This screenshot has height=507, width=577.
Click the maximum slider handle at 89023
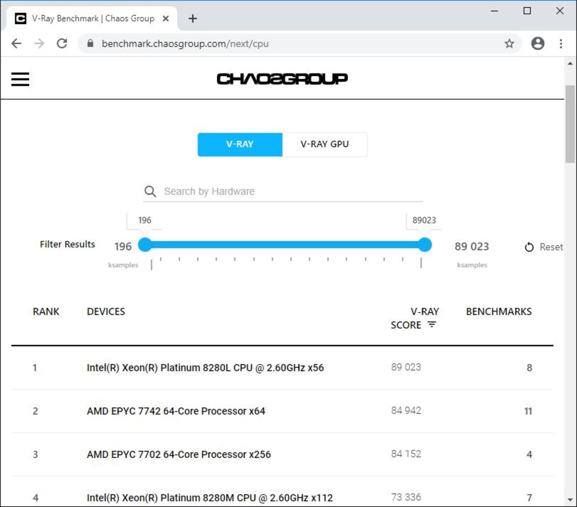[425, 244]
